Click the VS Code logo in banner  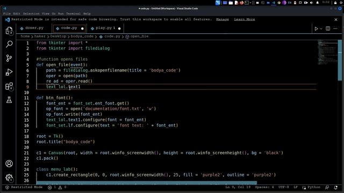tap(7, 20)
